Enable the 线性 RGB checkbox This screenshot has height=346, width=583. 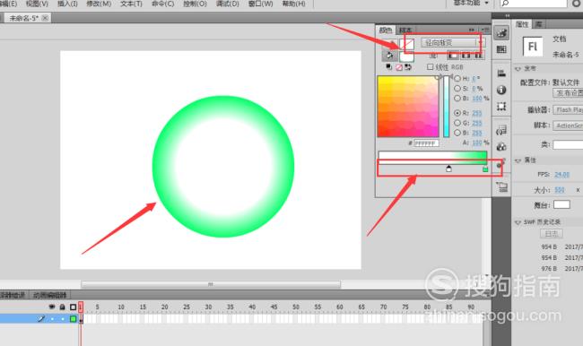(x=431, y=67)
